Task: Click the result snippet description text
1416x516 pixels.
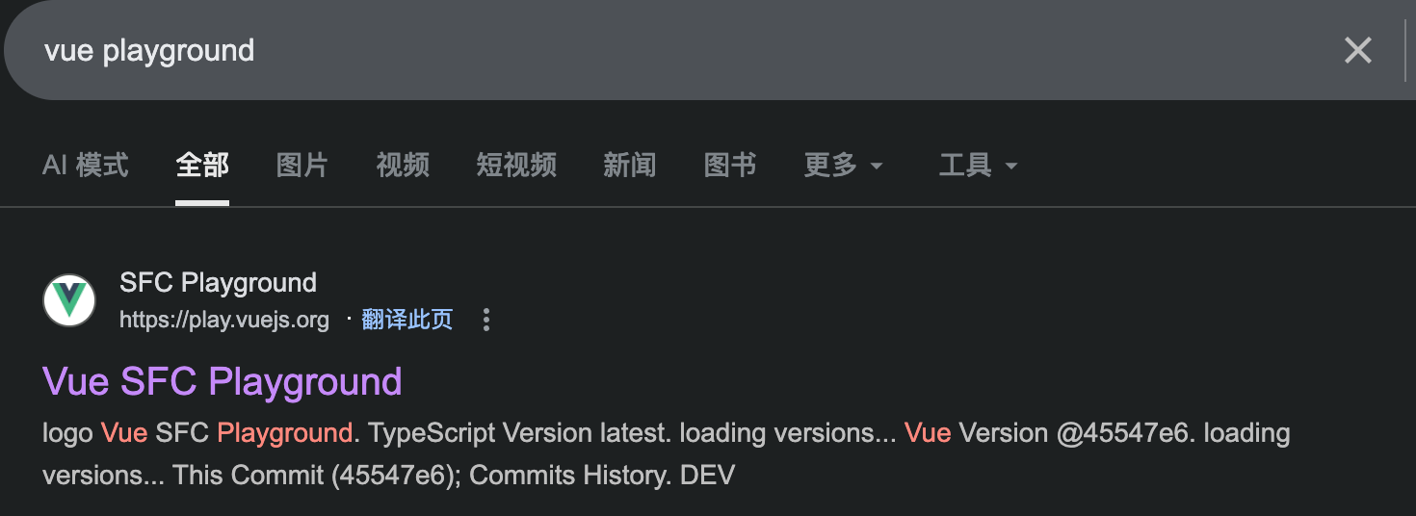Action: coord(667,454)
